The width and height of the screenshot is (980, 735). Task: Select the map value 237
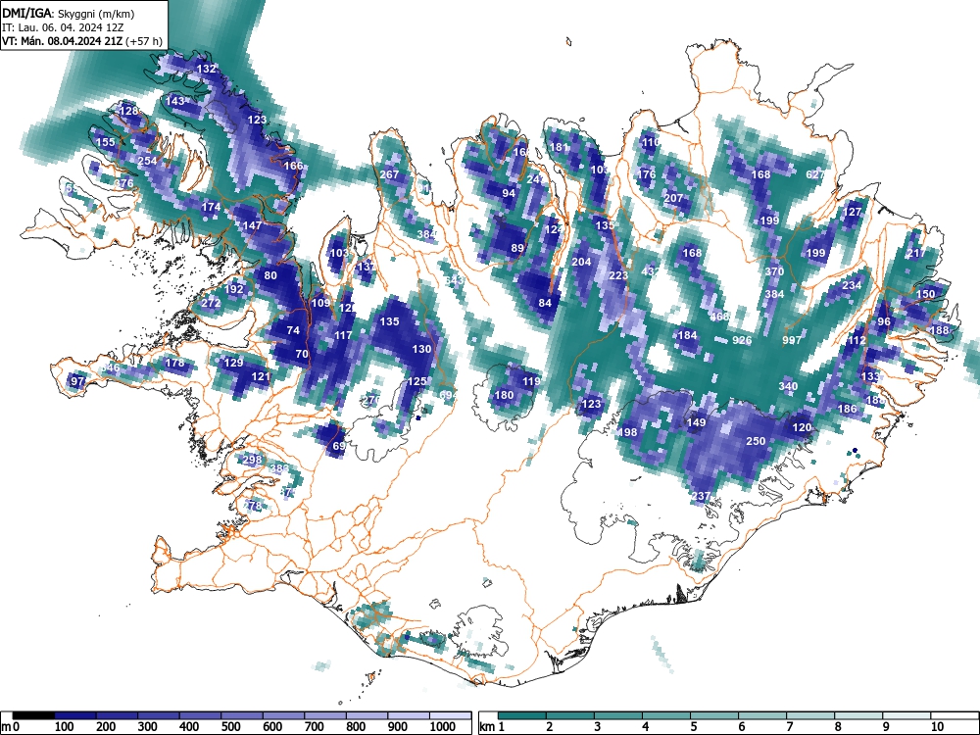[701, 496]
